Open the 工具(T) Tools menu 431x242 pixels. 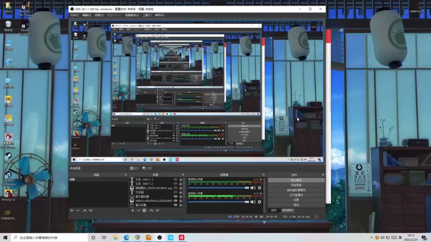click(147, 15)
